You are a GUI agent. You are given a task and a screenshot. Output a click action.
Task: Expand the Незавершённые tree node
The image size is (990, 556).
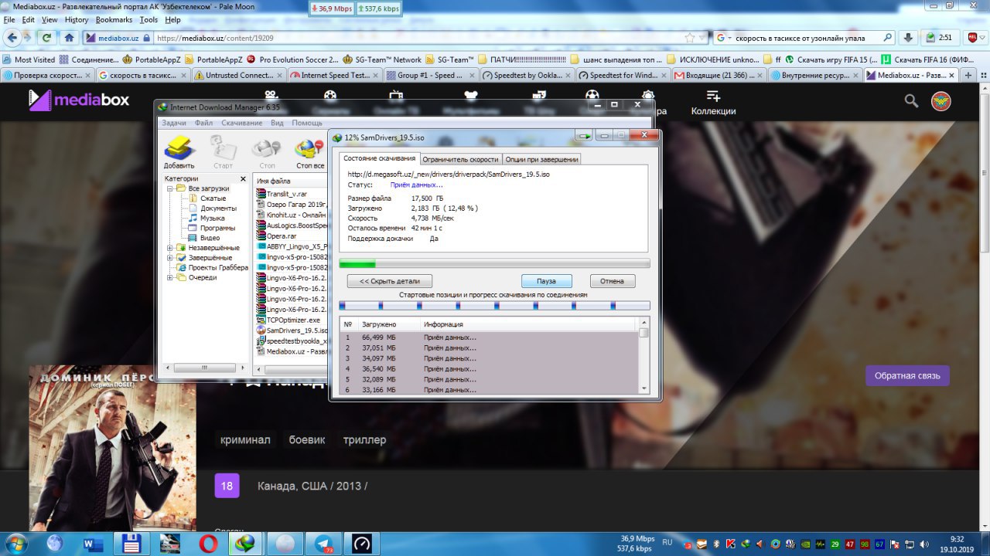tap(170, 248)
